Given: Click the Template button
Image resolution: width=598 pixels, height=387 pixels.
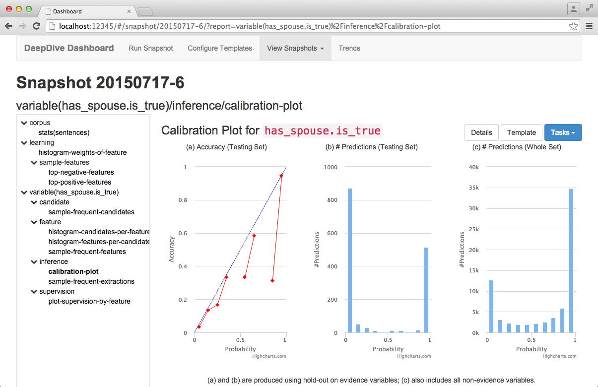Looking at the screenshot, I should (x=521, y=132).
